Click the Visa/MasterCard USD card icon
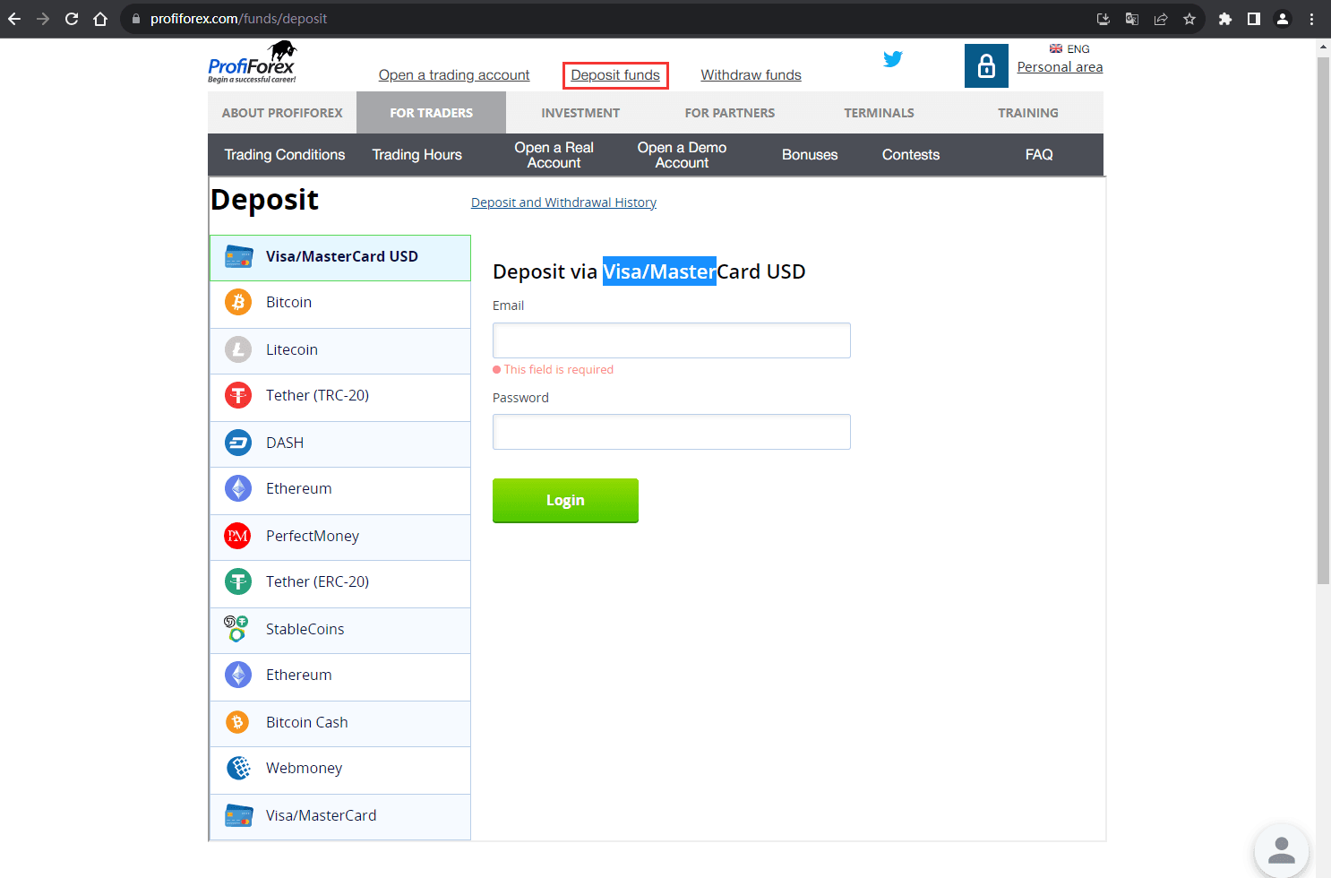Viewport: 1331px width, 878px height. pos(238,256)
